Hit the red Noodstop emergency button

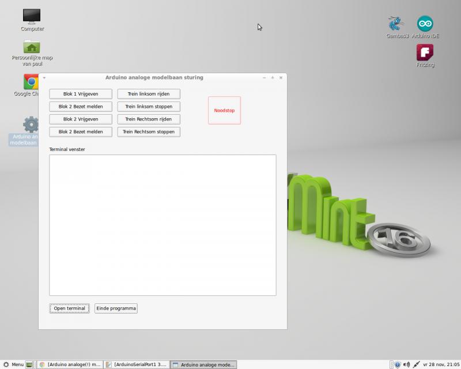[x=224, y=110]
